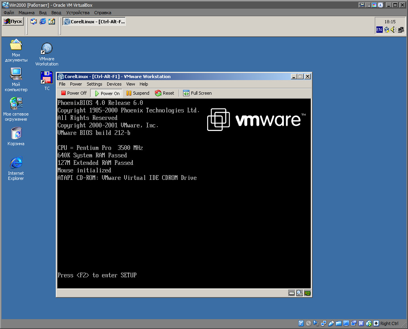This screenshot has height=329, width=408.
Task: Click the Power On toolbar button
Action: [107, 93]
